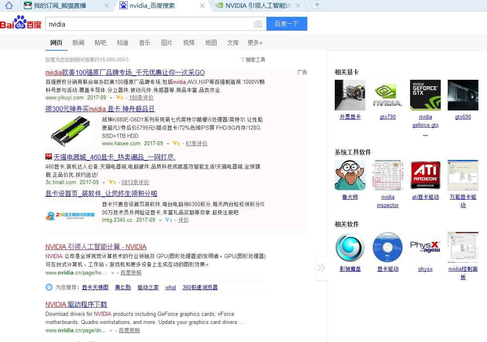This screenshot has height=342, width=487.
Task: Switch to the 熊猫直播 browser tab
Action: tap(59, 6)
